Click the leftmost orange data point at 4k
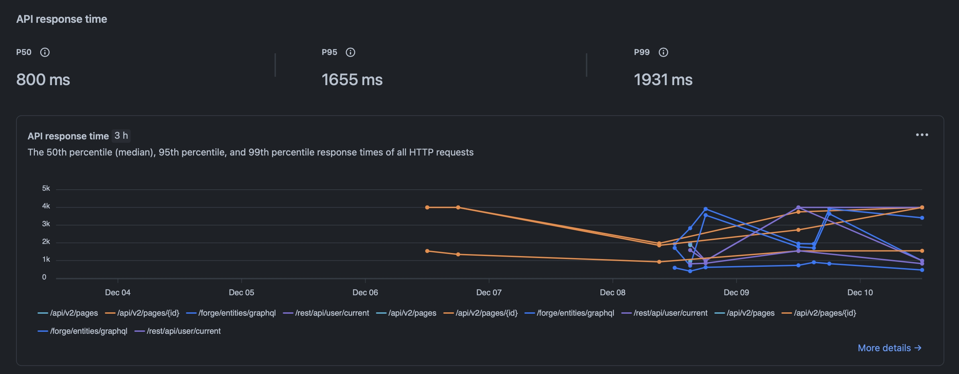This screenshot has width=959, height=374. click(x=427, y=207)
